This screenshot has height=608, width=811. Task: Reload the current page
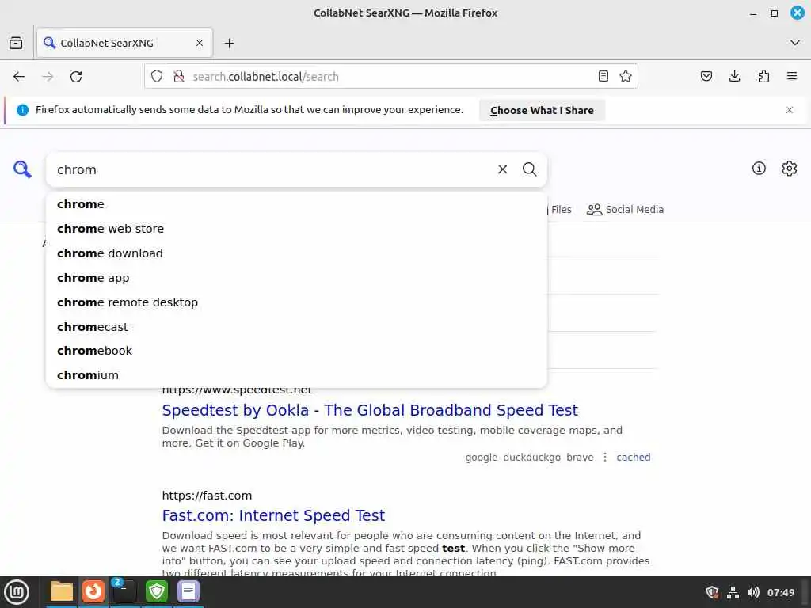tap(76, 77)
